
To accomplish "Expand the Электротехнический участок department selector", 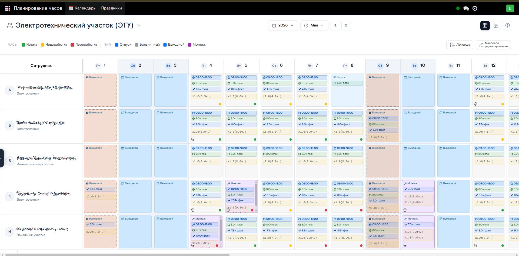I will pos(139,25).
